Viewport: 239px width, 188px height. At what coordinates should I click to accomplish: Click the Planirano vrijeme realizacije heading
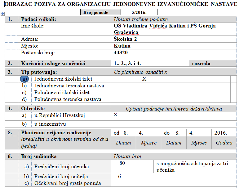coord(56,132)
